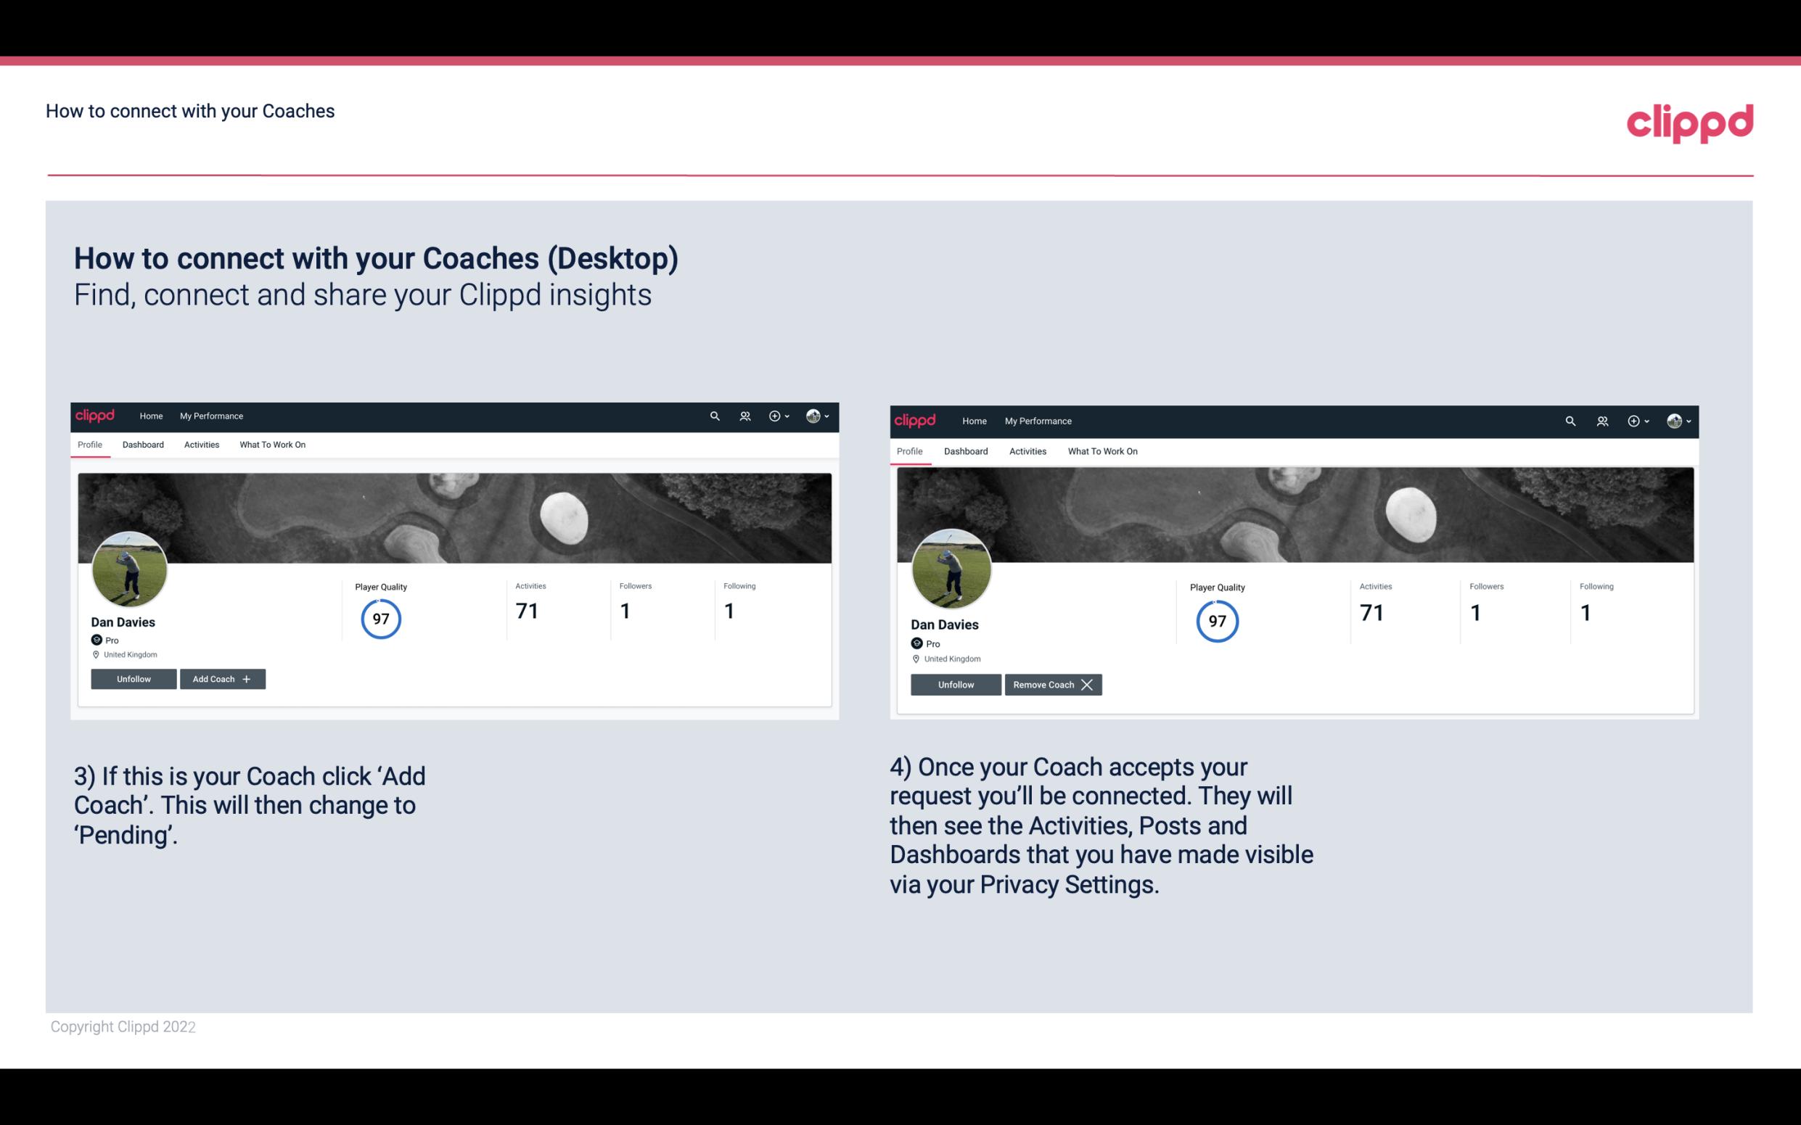The height and width of the screenshot is (1125, 1801).
Task: Select the 'Dashboard' tab in left screenshot
Action: click(143, 445)
